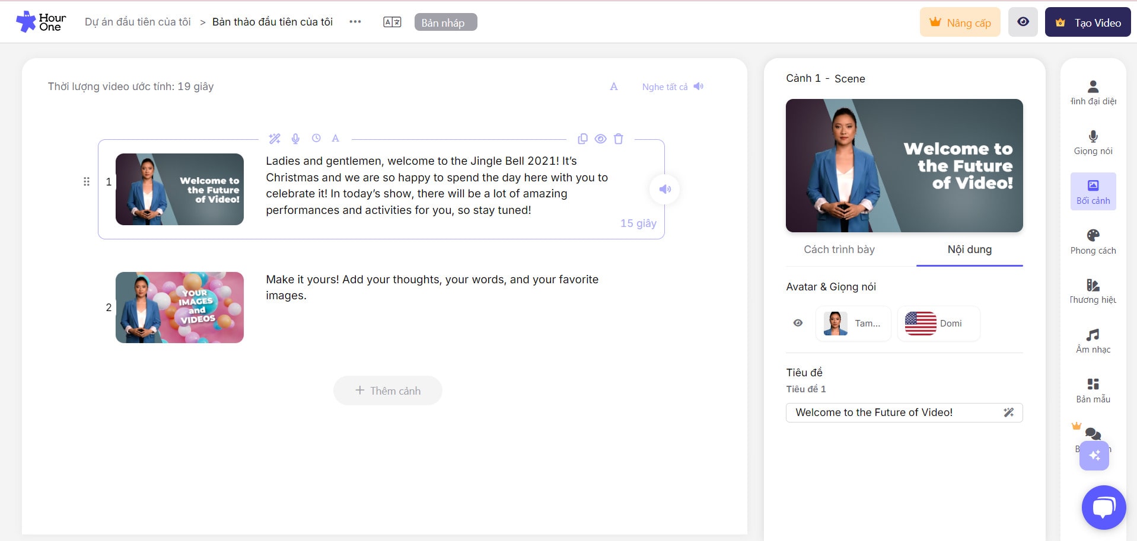Click the microphone icon above scene 1
1137x541 pixels.
coord(295,139)
